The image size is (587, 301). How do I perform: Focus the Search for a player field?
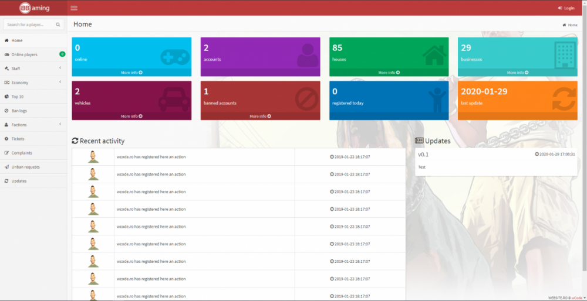click(29, 25)
